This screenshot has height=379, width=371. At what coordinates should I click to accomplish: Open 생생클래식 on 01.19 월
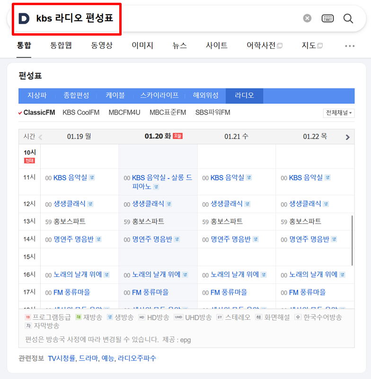tap(69, 204)
